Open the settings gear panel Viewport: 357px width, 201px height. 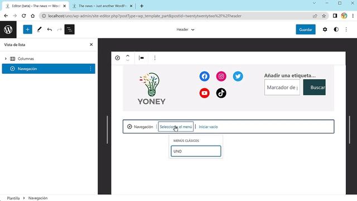coord(325,30)
